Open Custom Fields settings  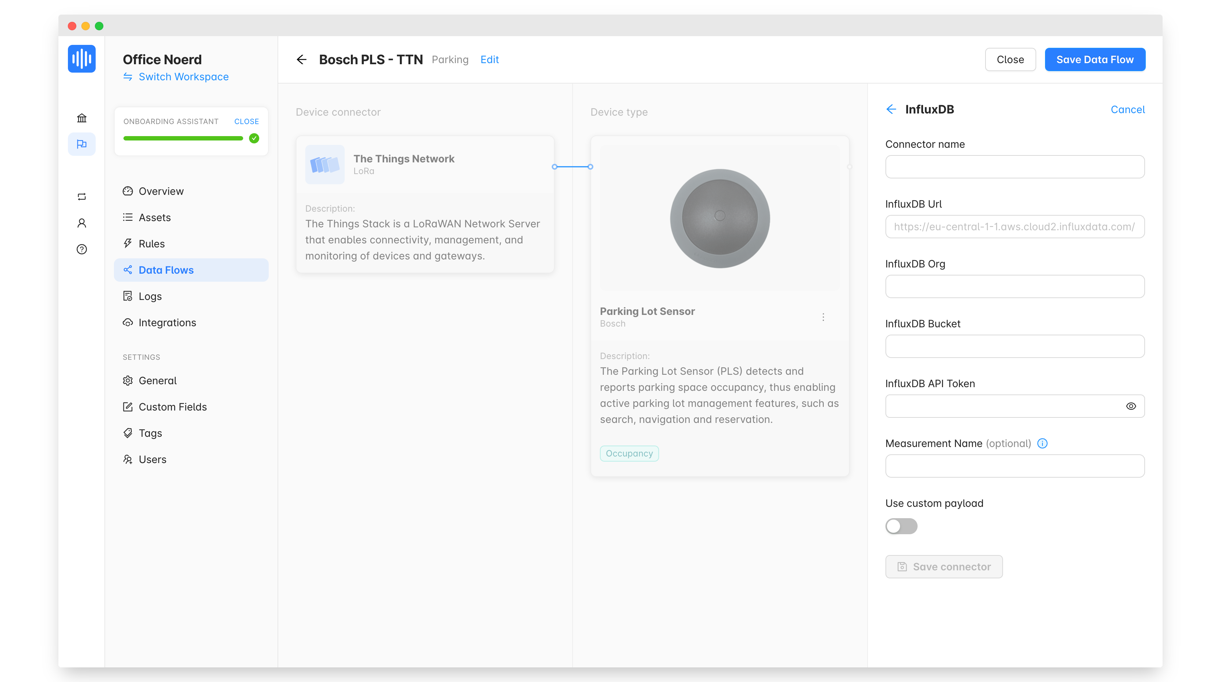[x=191, y=407]
